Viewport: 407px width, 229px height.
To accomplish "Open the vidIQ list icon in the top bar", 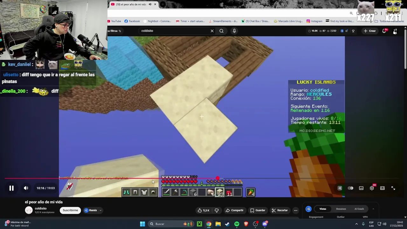I will coord(347,31).
